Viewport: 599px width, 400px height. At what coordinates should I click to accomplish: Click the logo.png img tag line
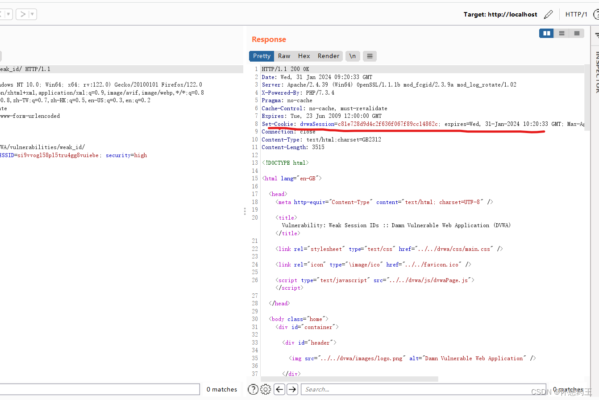pyautogui.click(x=412, y=358)
